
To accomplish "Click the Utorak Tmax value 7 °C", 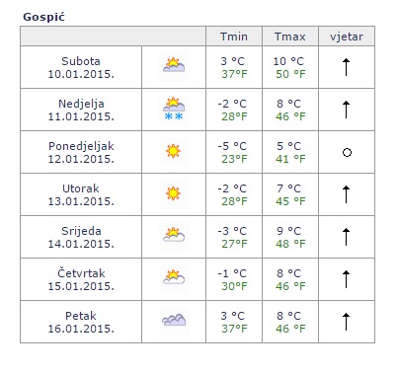I will point(288,188).
